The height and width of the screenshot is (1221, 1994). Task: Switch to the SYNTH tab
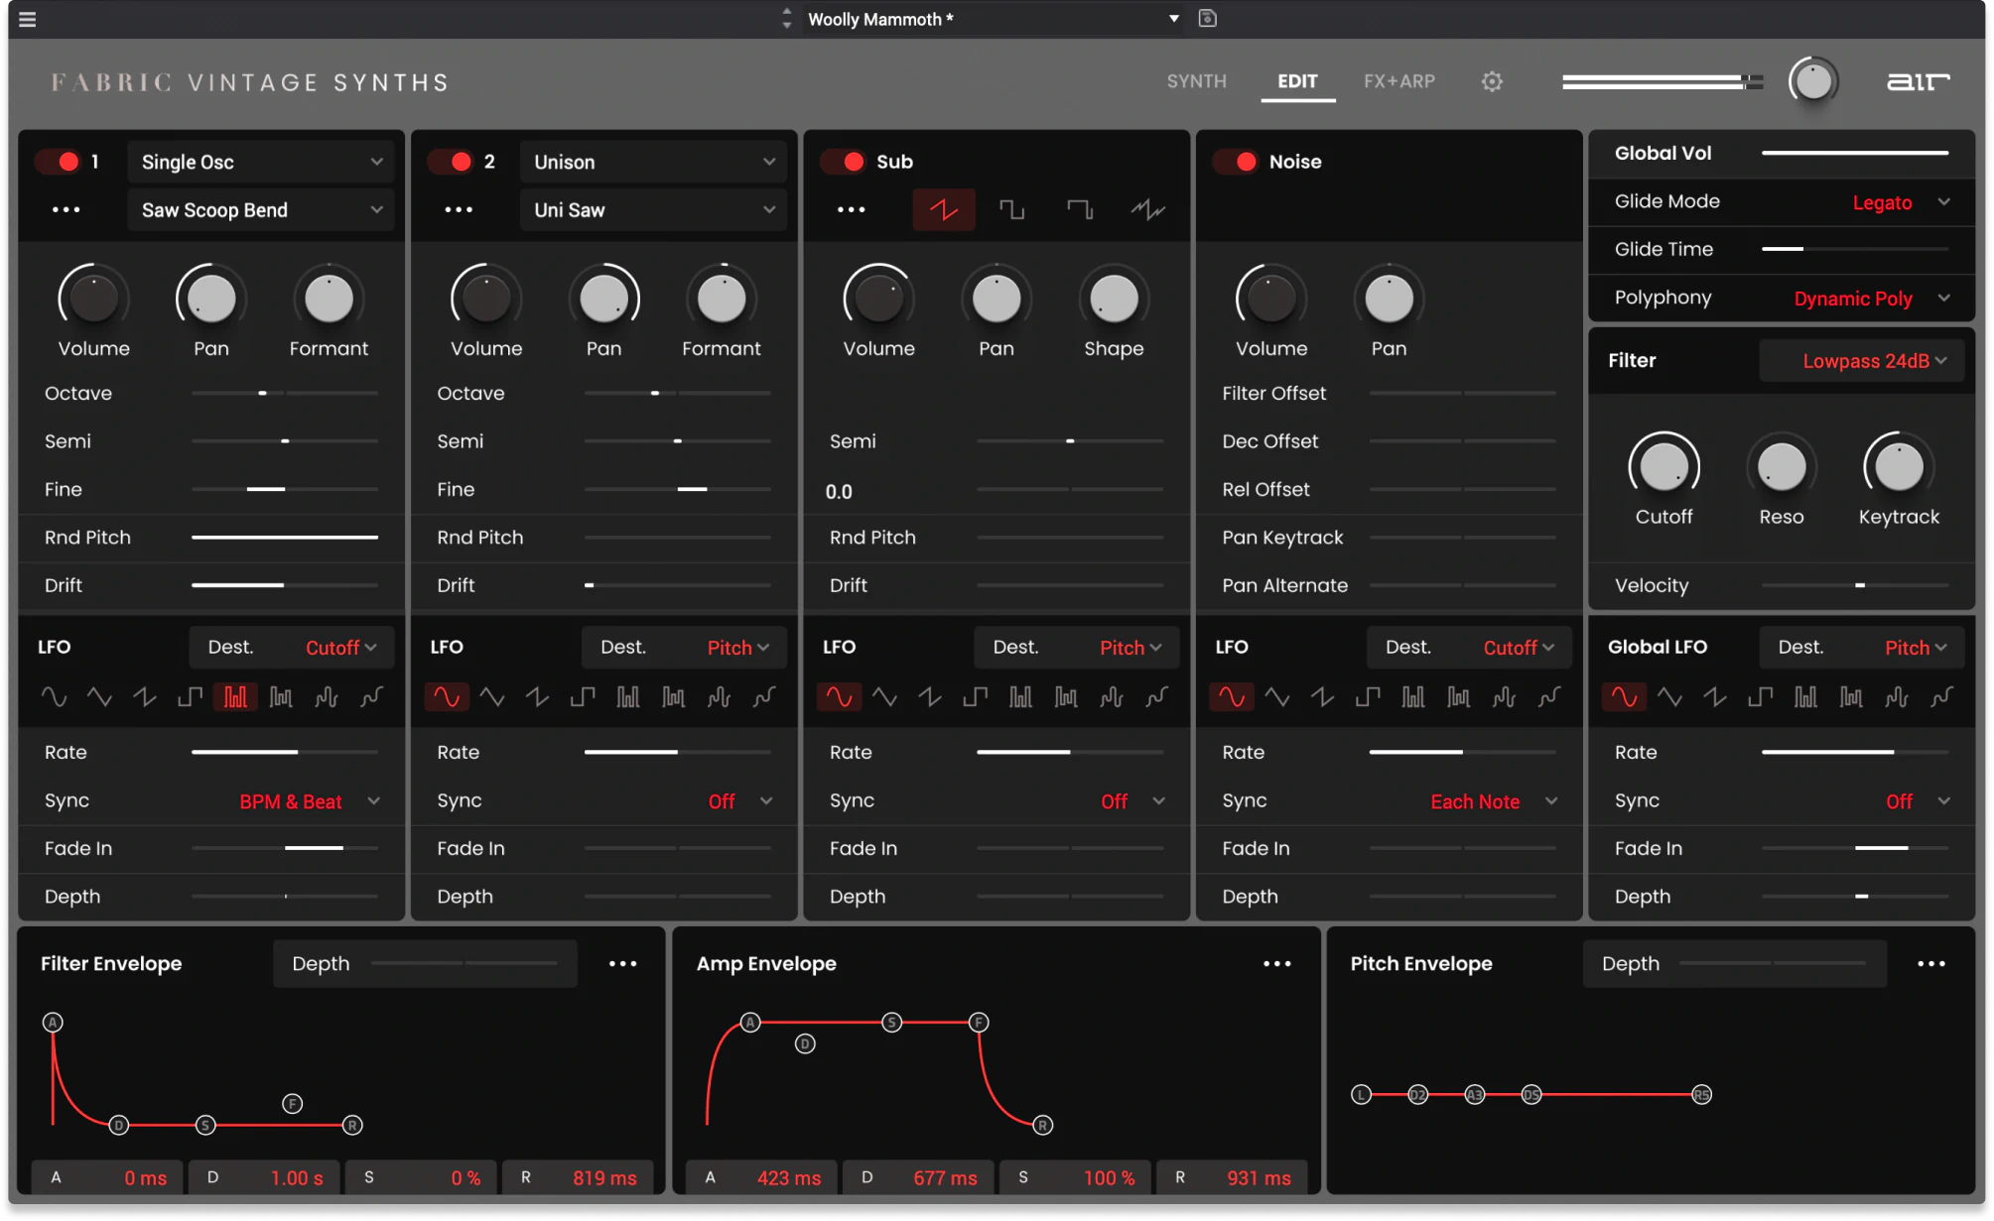tap(1196, 81)
